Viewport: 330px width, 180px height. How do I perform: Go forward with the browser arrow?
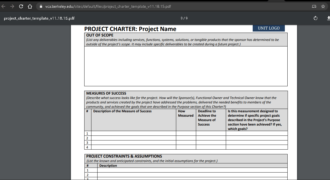click(x=12, y=7)
